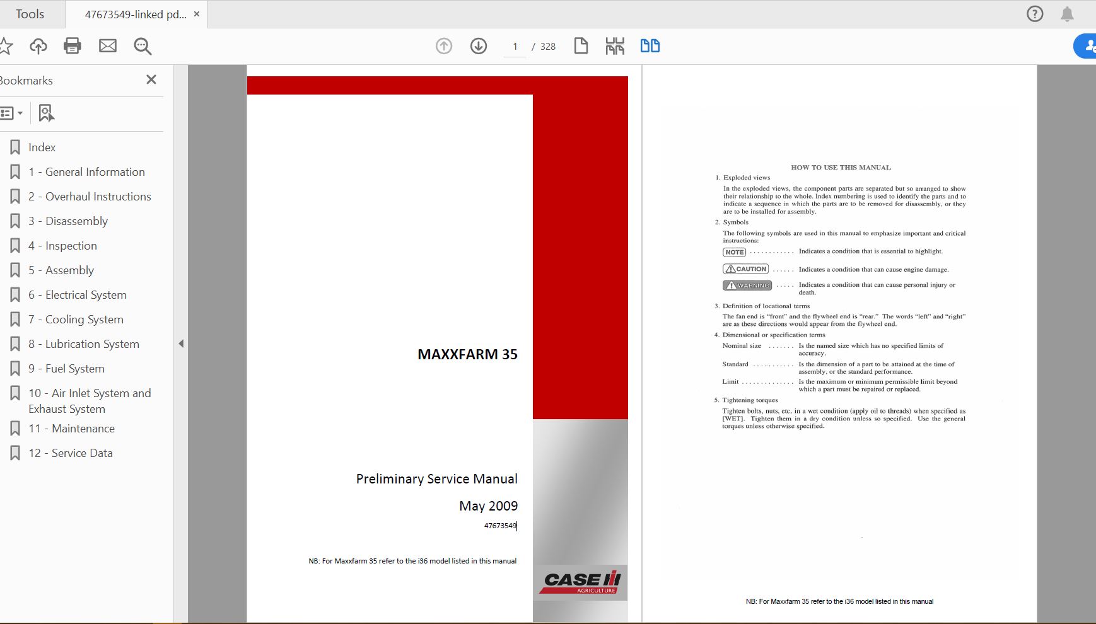The image size is (1096, 624).
Task: Toggle single page view
Action: pos(581,45)
